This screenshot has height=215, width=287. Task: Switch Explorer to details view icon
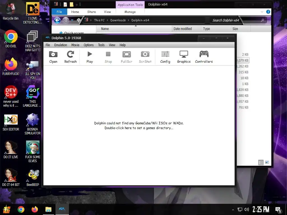pyautogui.click(x=261, y=162)
